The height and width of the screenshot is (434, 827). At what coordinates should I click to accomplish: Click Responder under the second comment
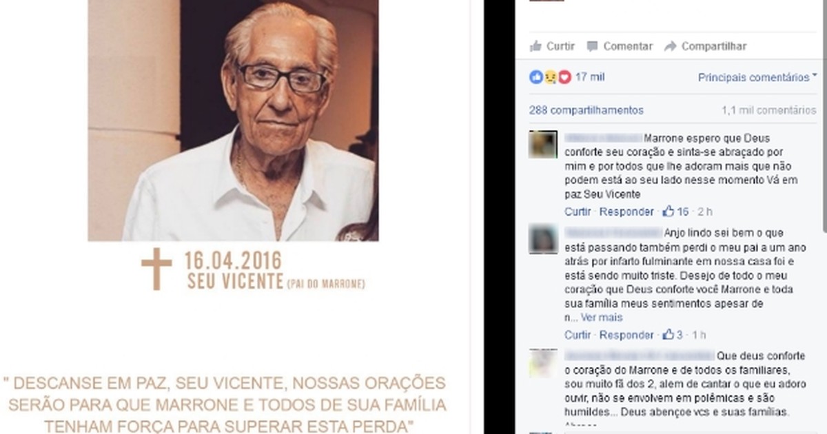pyautogui.click(x=626, y=335)
